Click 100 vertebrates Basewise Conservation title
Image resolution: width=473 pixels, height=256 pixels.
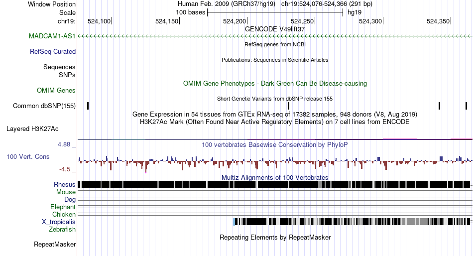tap(275, 144)
